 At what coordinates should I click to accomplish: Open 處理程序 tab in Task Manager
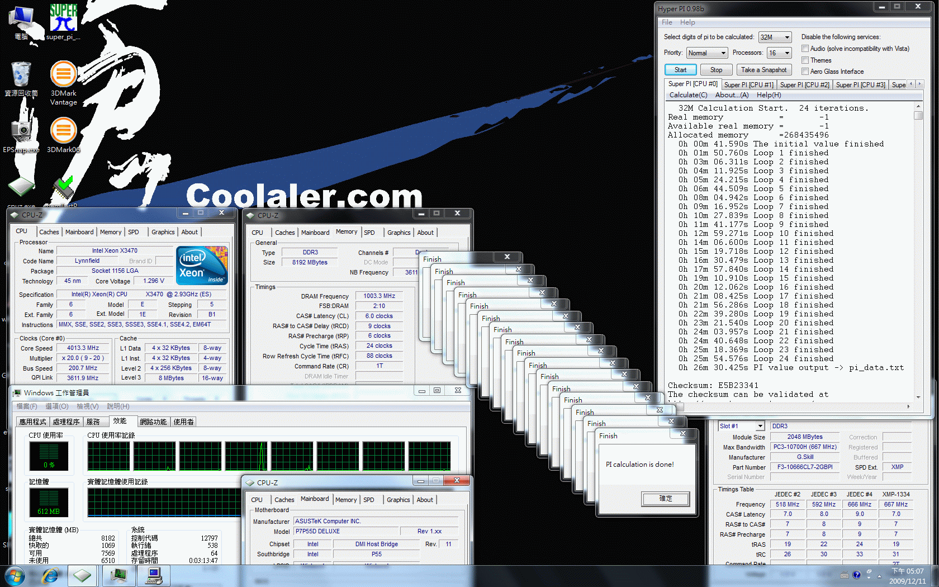pyautogui.click(x=66, y=422)
